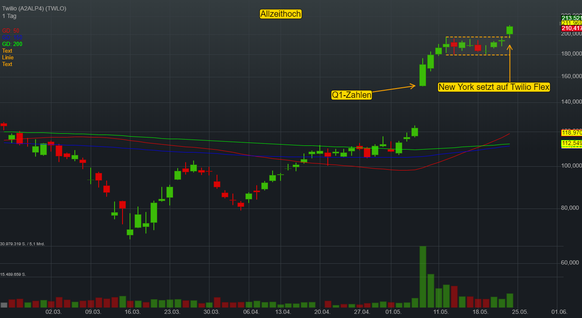Click the 16.03. date axis label
The image size is (582, 318).
[x=133, y=312]
